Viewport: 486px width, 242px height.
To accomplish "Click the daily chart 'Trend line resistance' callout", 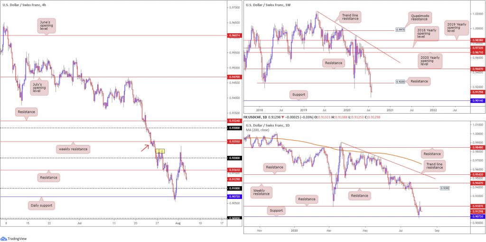I will [435, 167].
